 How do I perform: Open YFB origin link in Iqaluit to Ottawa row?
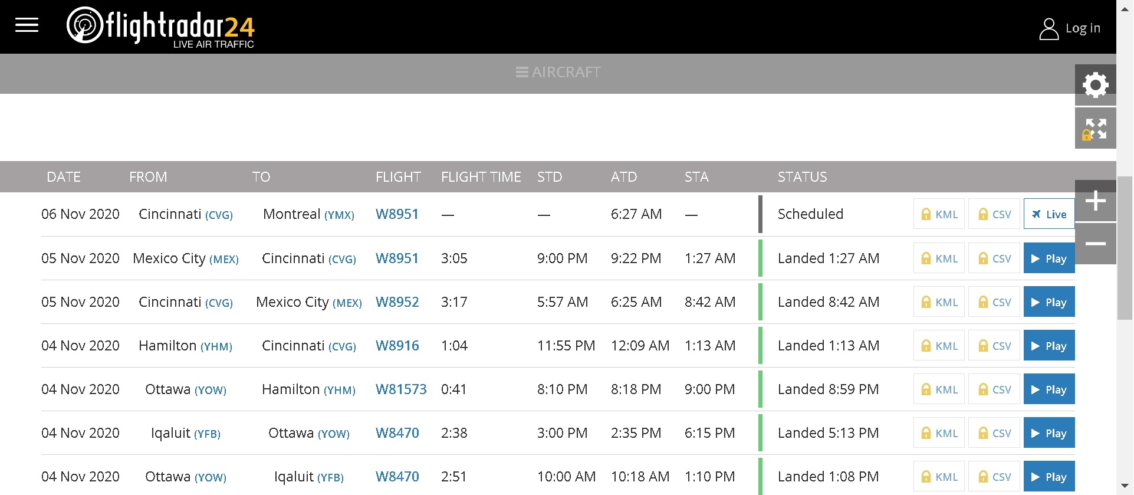point(207,434)
